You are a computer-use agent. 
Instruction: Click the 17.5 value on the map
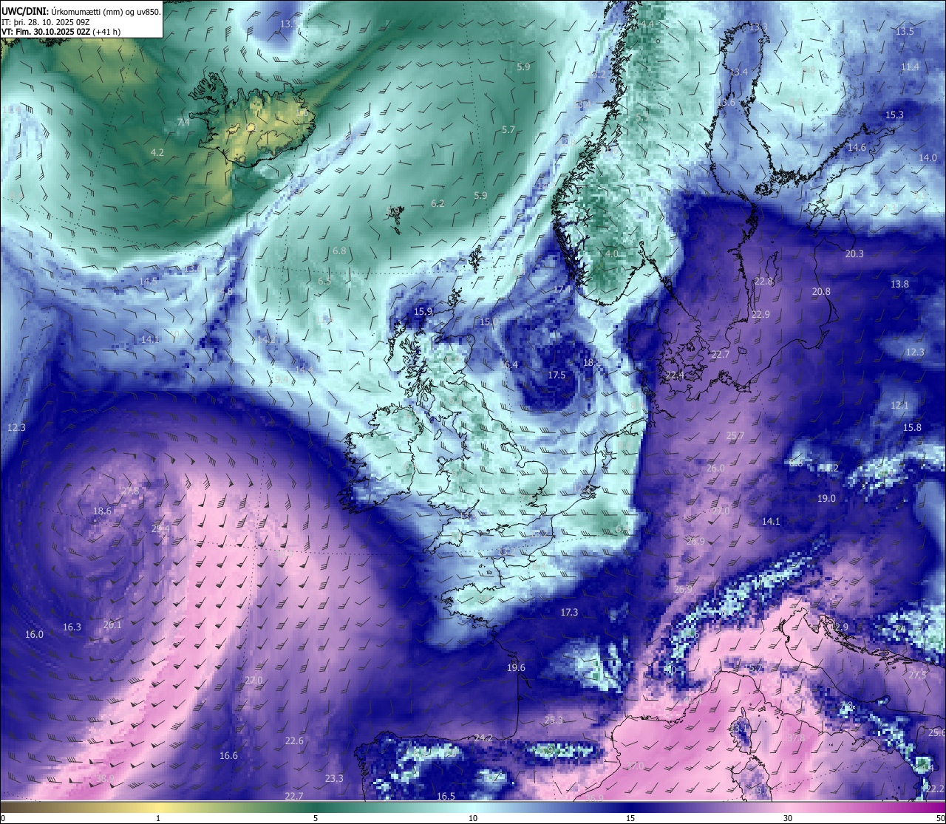[x=557, y=375]
